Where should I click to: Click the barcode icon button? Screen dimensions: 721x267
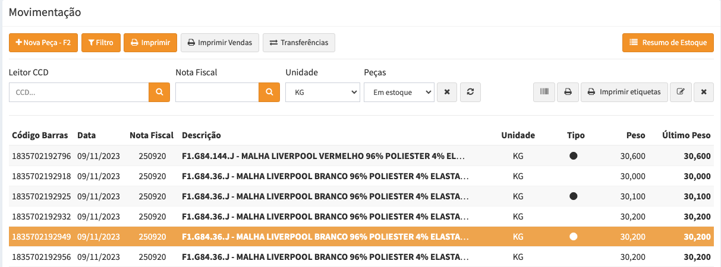(544, 92)
